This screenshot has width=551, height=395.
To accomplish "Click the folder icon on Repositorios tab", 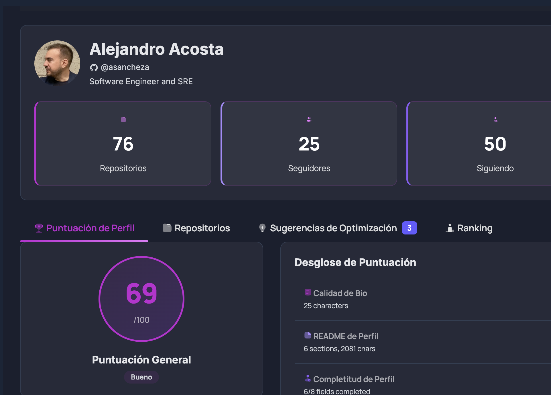I will pyautogui.click(x=167, y=227).
